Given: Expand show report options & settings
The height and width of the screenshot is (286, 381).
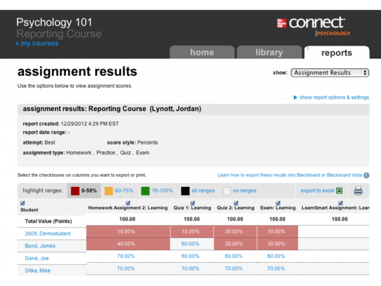Looking at the screenshot, I should pyautogui.click(x=331, y=98).
